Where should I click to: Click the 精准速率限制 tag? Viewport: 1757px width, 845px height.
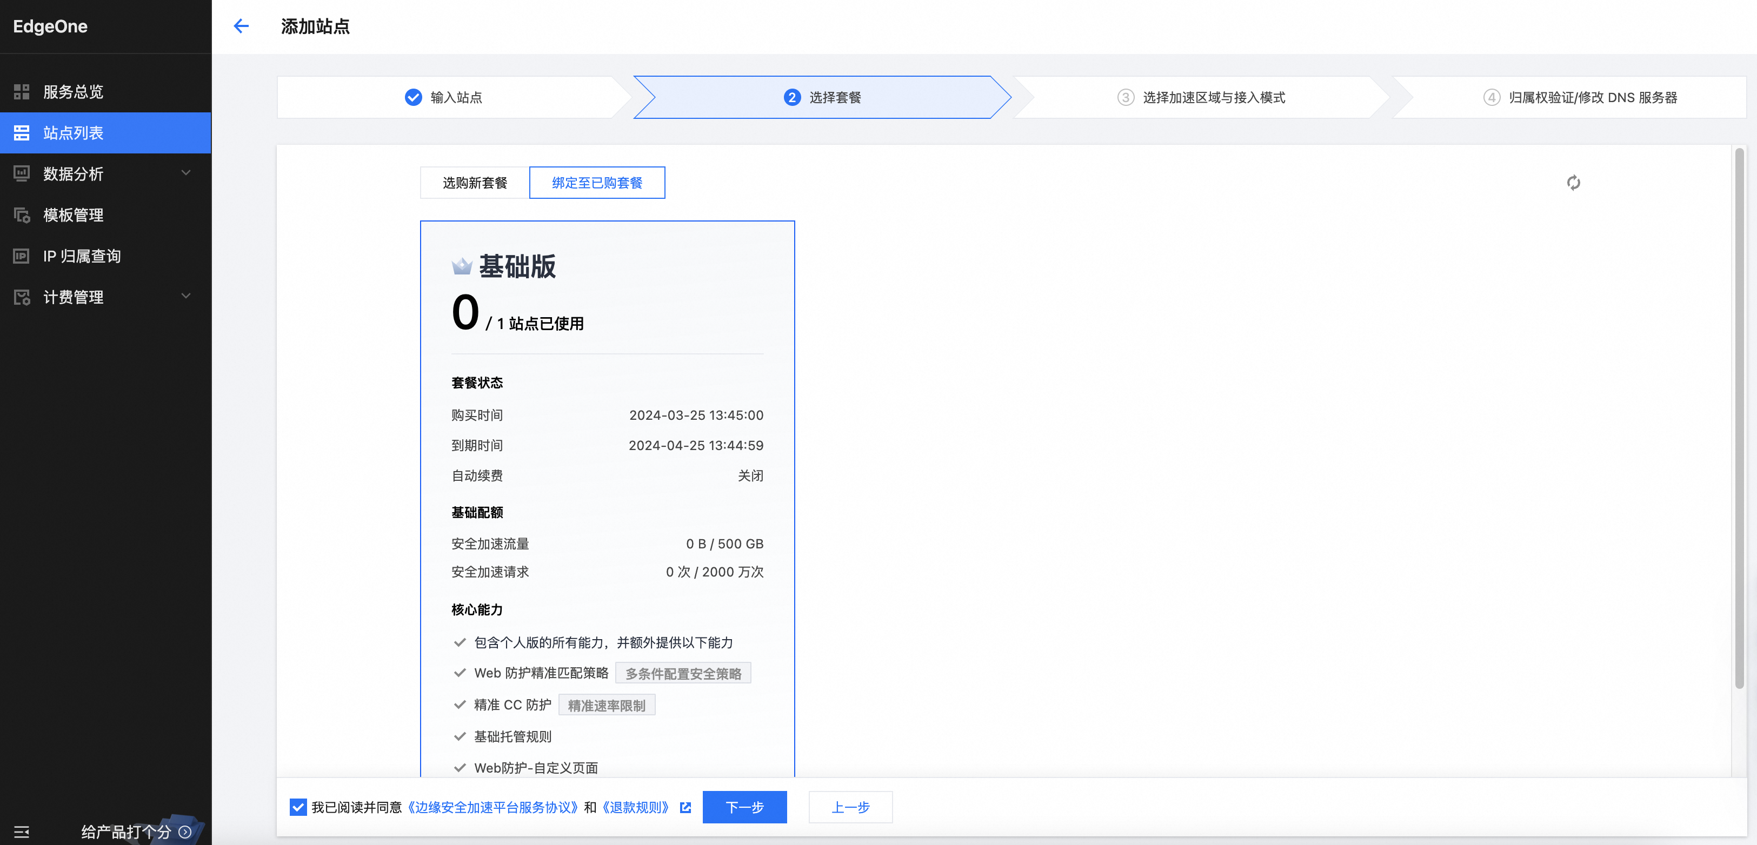[x=607, y=705]
